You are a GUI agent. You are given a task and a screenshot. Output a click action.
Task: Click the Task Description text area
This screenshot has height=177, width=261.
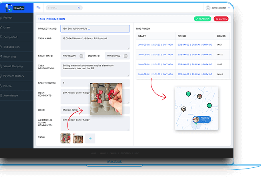(x=95, y=69)
